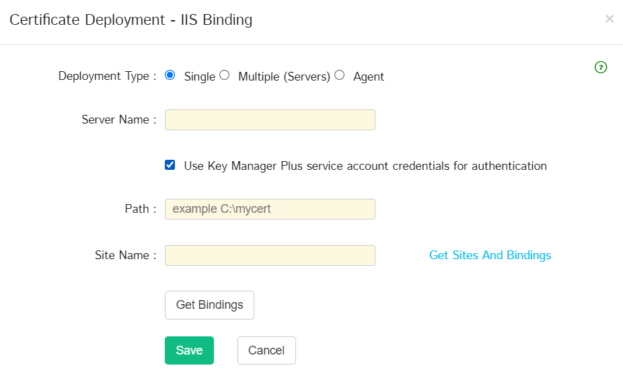Cancel the certificate deployment dialog
Screen dimensions: 623x380
click(266, 350)
